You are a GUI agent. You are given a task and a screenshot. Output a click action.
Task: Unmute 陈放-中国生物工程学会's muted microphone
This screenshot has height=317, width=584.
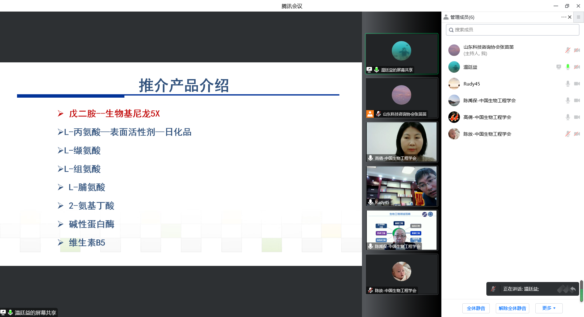click(x=568, y=134)
